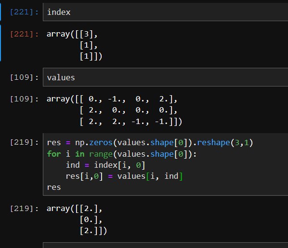The height and width of the screenshot is (248, 288).
Task: Click the values array row '[ 2., 0., 0., 0.]'
Action: click(x=129, y=110)
